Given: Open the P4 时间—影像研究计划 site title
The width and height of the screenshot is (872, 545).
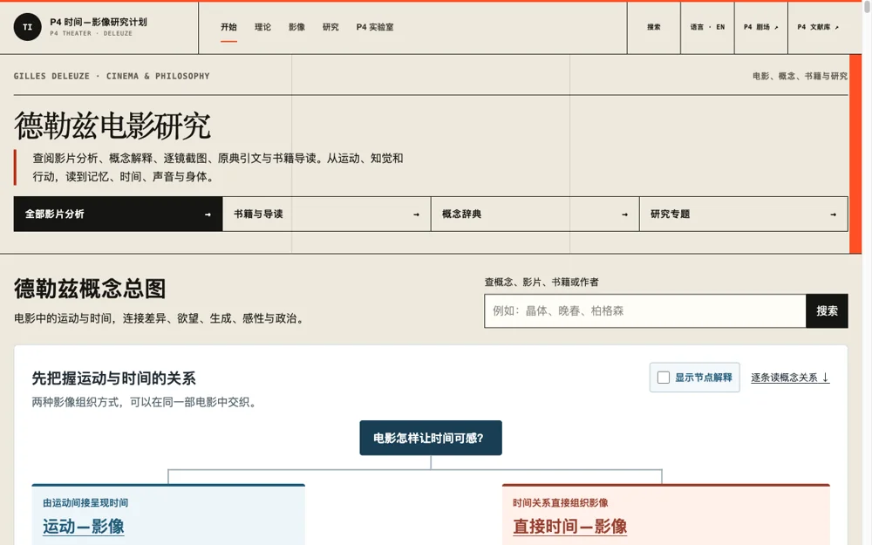Looking at the screenshot, I should (x=99, y=23).
